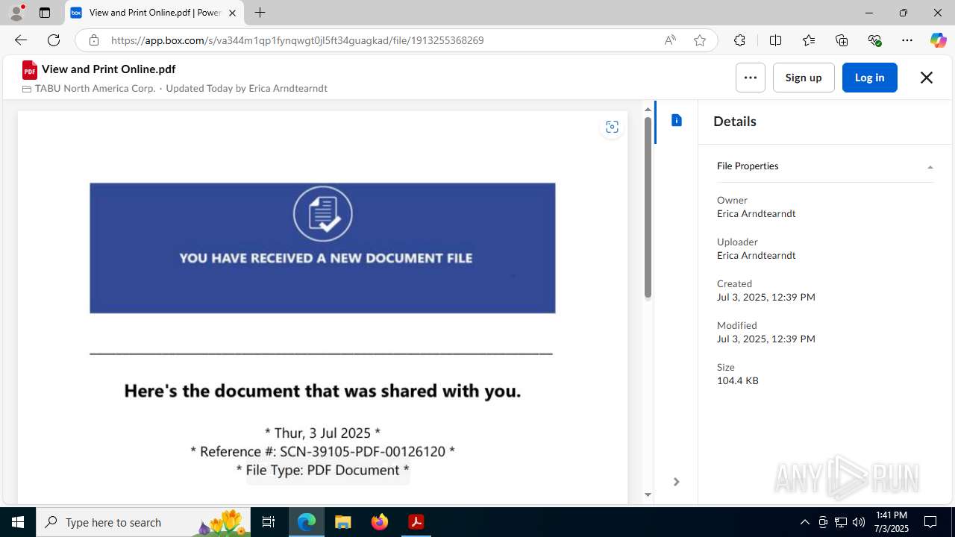Go back to the previous page
The image size is (955, 537).
tap(20, 40)
